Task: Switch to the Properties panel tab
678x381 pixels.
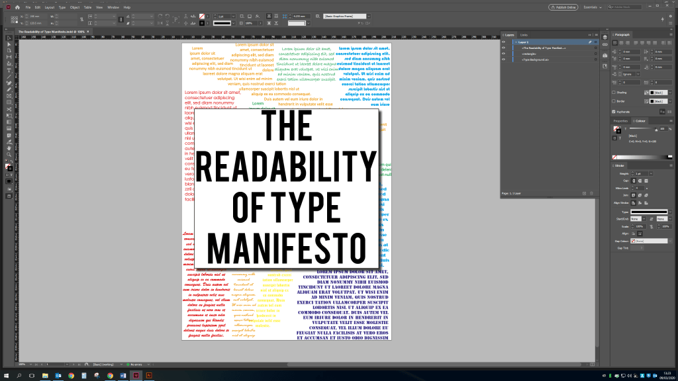Action: pos(620,121)
